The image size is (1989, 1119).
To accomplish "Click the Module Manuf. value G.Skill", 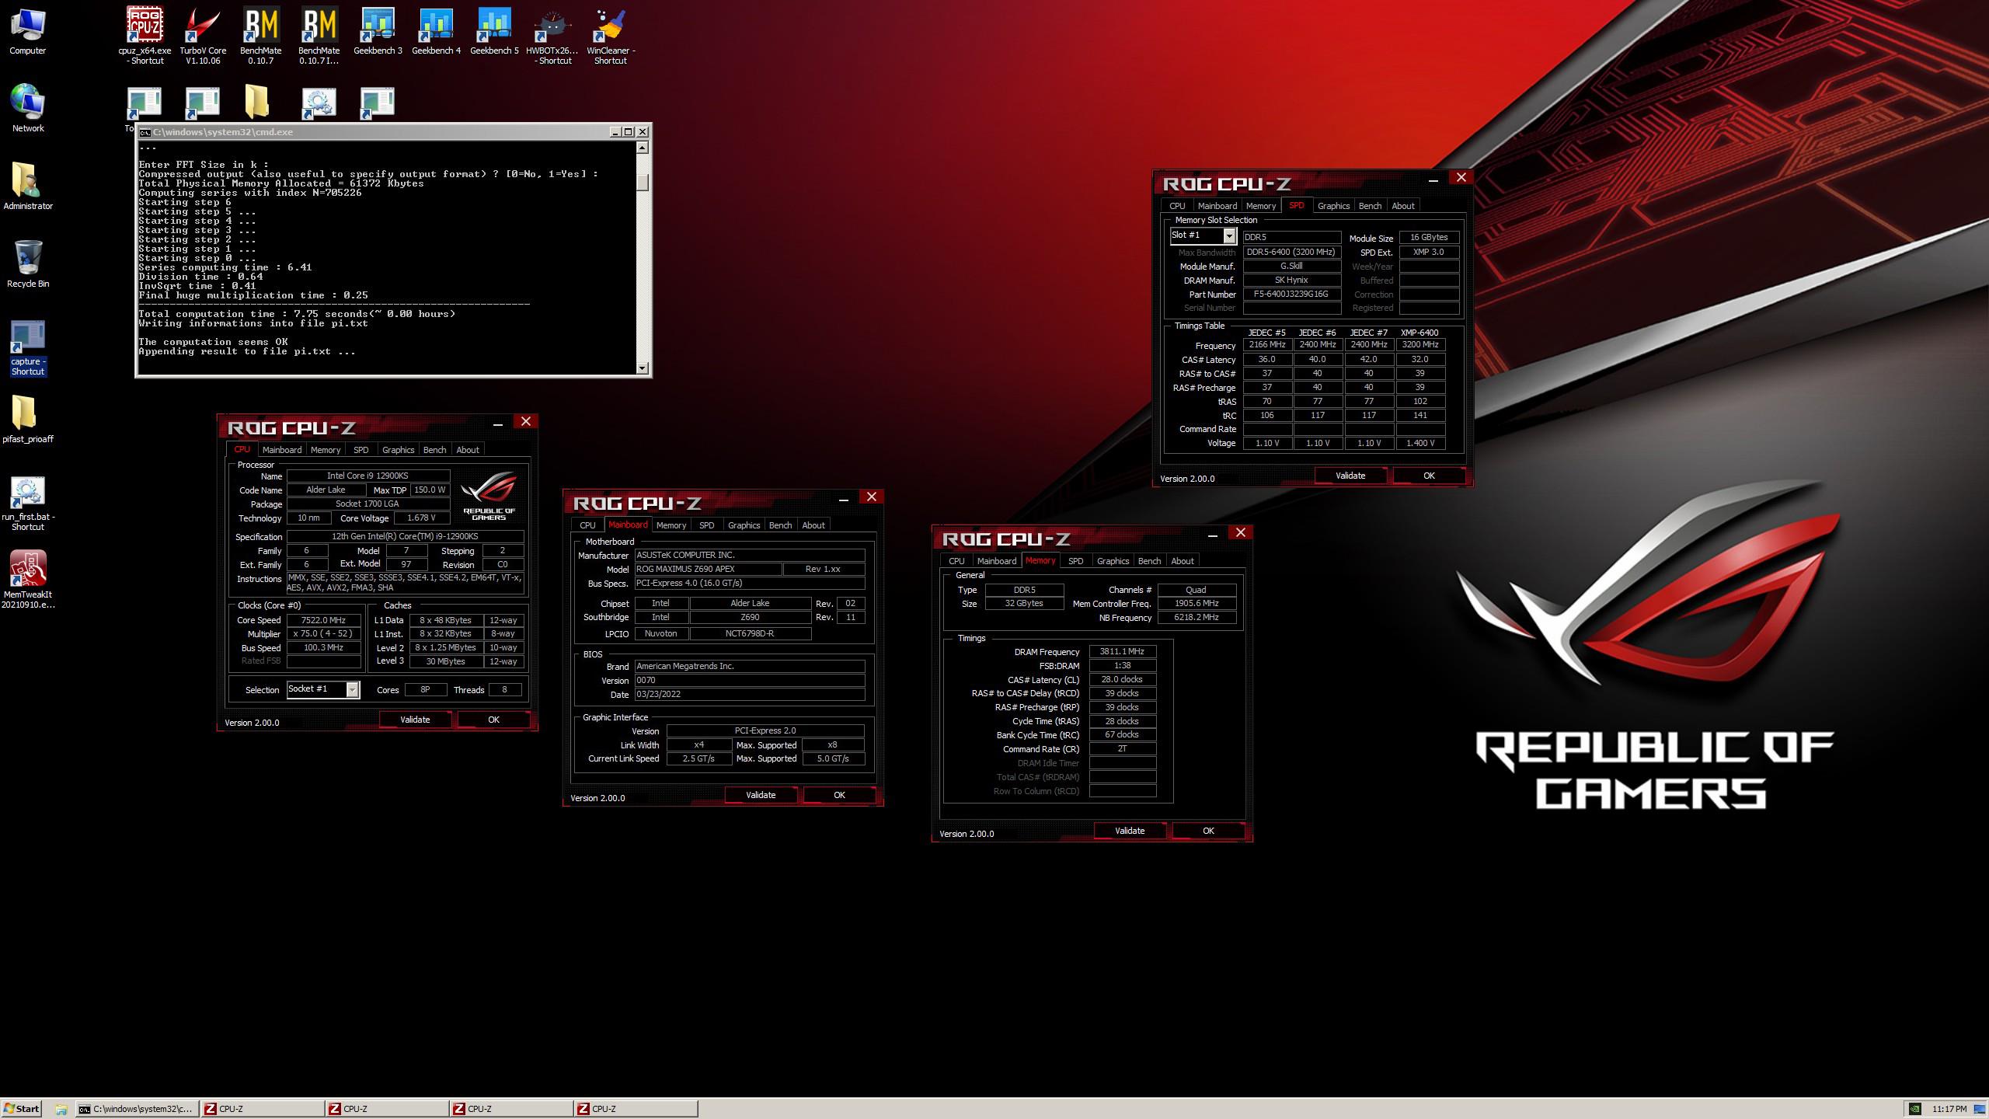I will pos(1291,266).
